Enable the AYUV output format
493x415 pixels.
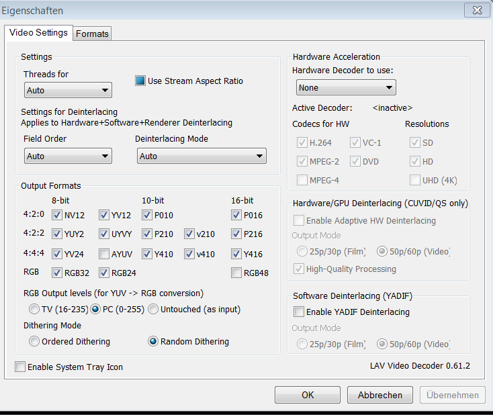pyautogui.click(x=104, y=254)
